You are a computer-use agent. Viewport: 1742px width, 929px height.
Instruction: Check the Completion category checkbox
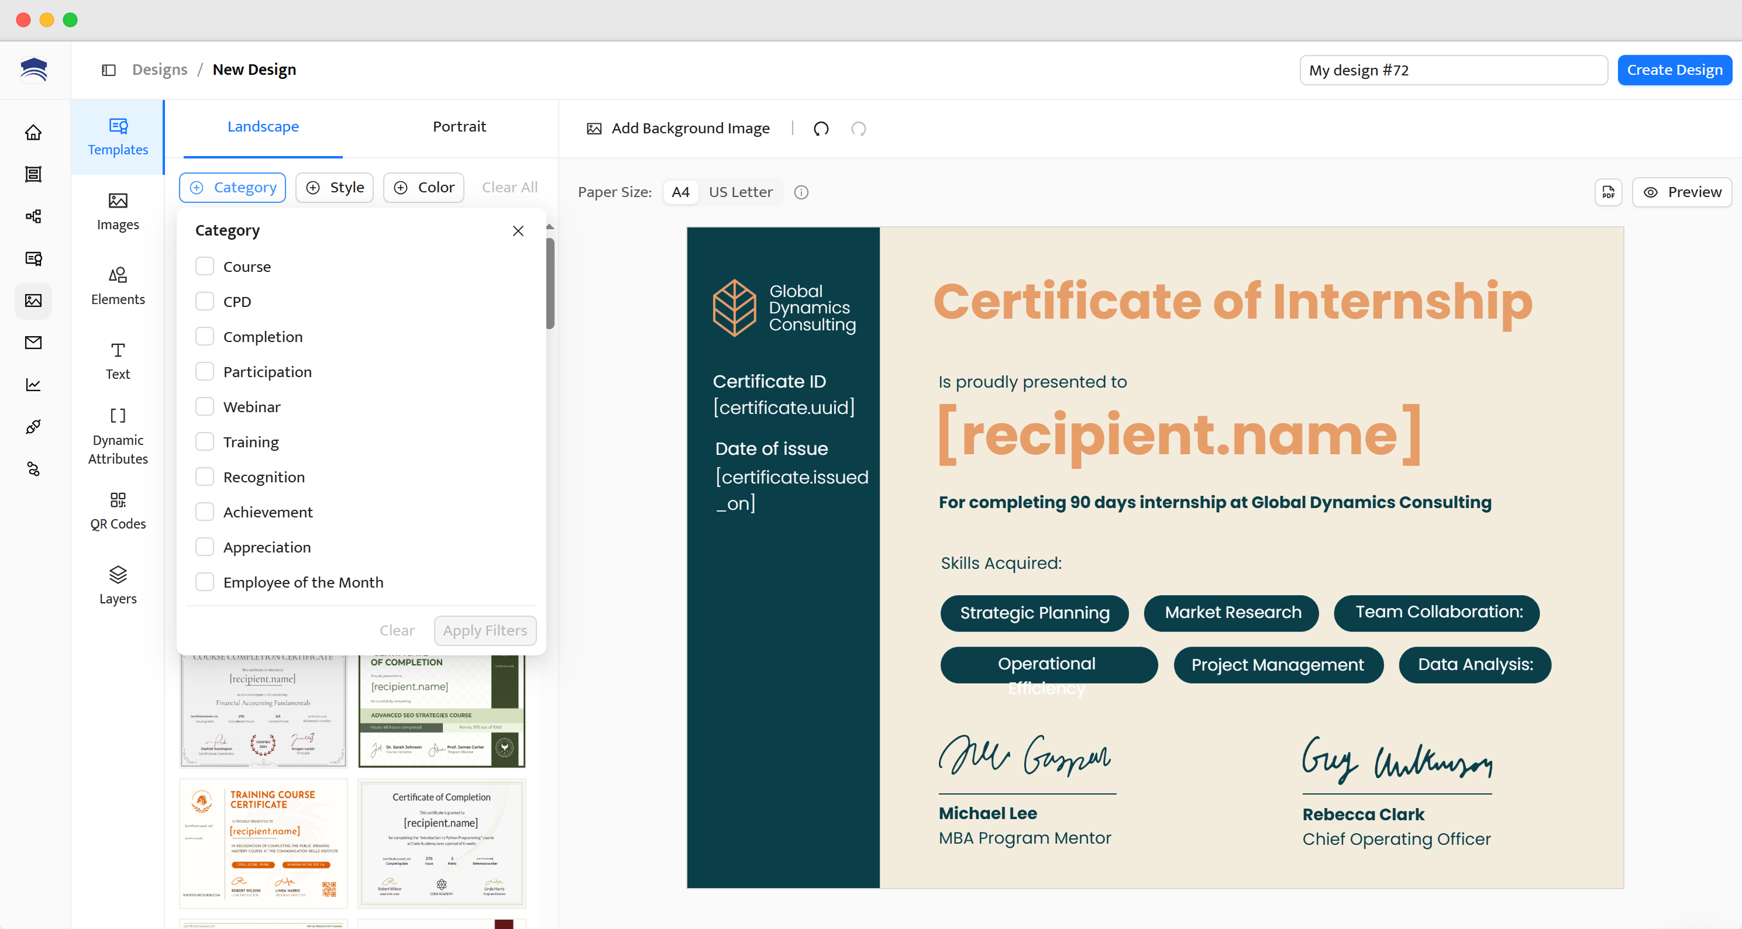tap(205, 336)
